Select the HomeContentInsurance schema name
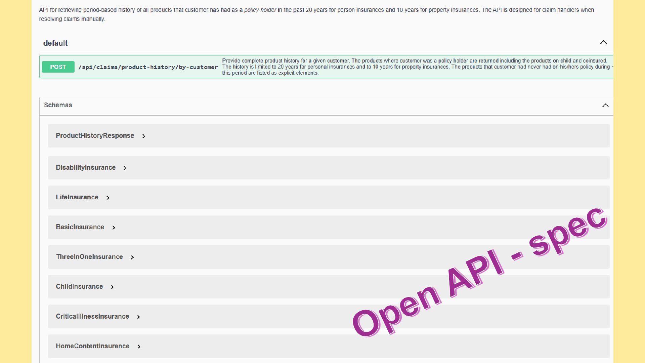 [x=92, y=346]
